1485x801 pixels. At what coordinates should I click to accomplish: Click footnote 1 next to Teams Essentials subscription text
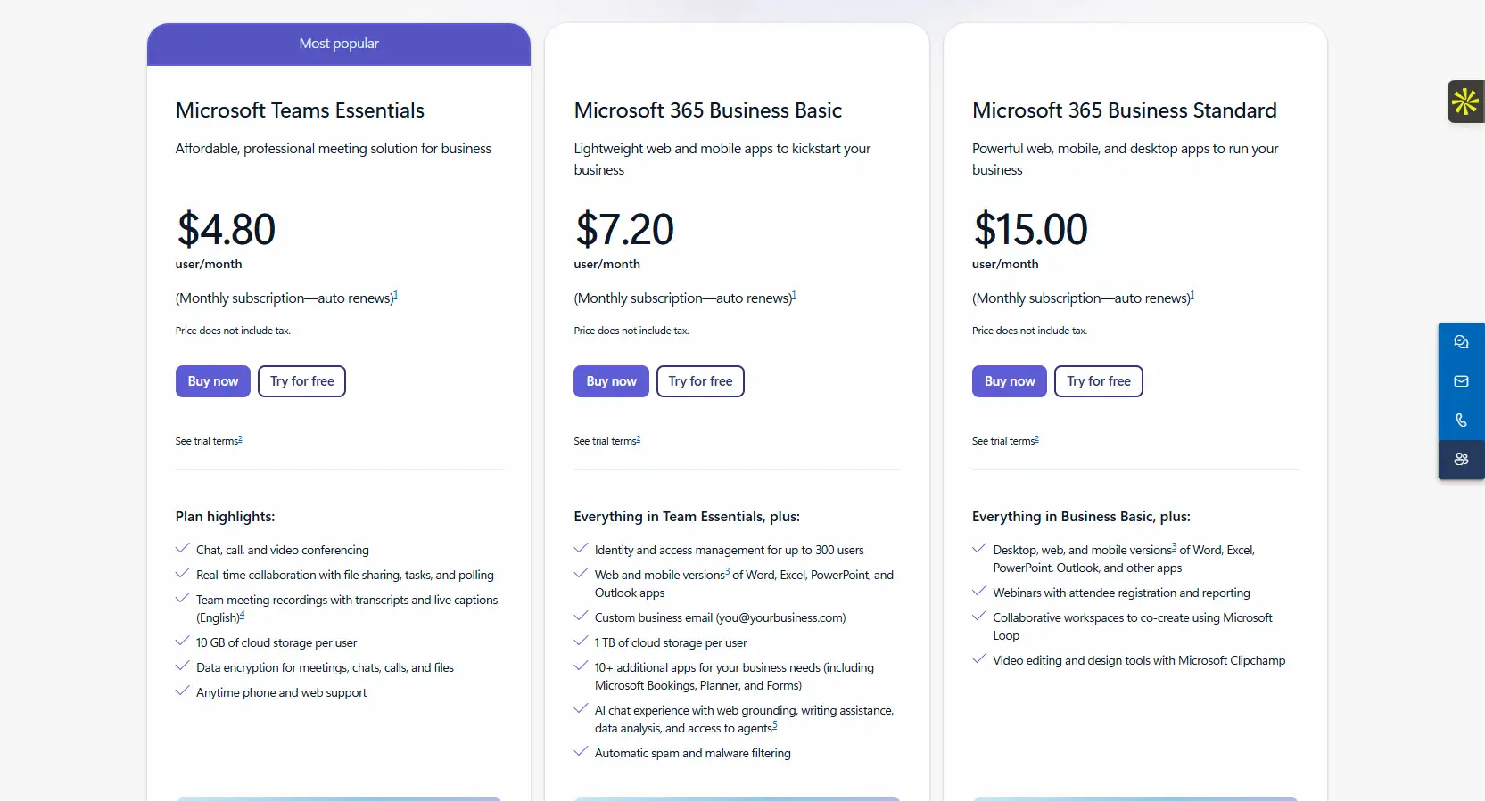396,294
